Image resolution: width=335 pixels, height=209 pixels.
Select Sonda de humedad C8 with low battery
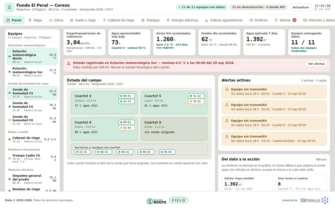[x=32, y=120]
